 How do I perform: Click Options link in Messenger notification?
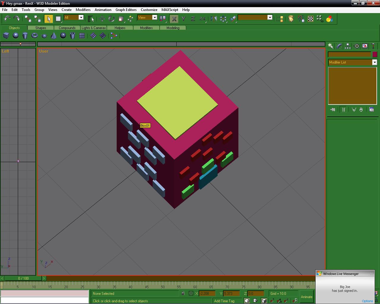[x=367, y=301]
